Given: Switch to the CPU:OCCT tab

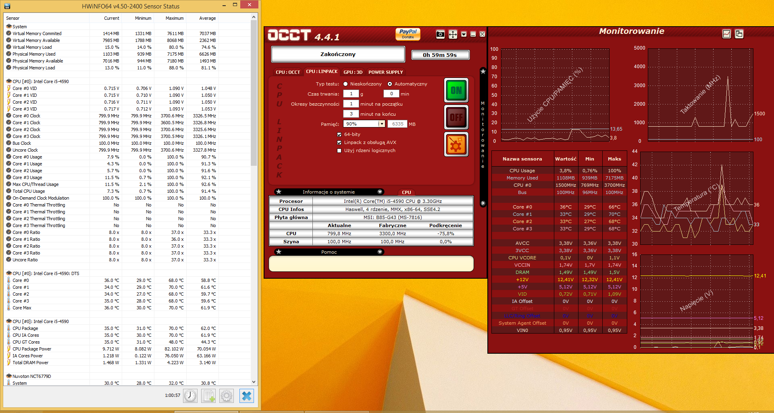Looking at the screenshot, I should pos(288,72).
